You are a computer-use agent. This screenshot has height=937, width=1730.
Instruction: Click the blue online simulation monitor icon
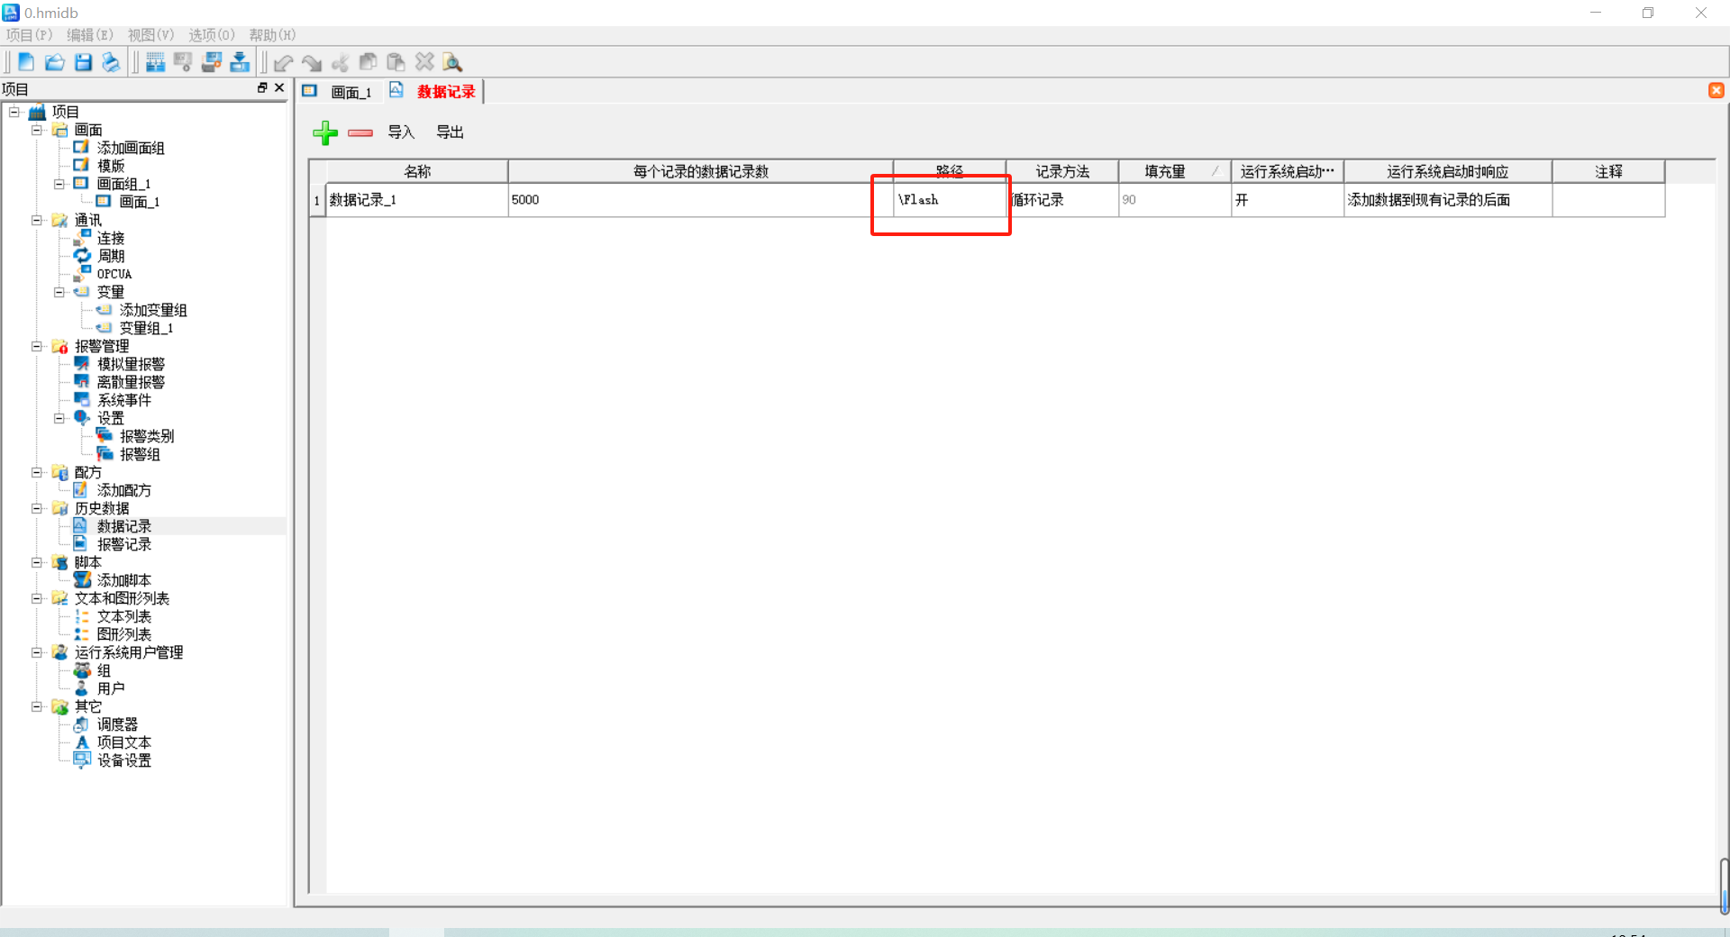pyautogui.click(x=212, y=62)
